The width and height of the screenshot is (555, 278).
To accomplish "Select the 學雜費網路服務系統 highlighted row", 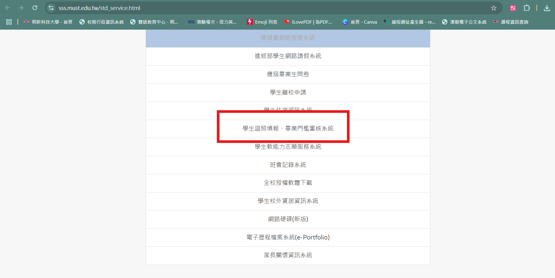I will click(x=288, y=38).
